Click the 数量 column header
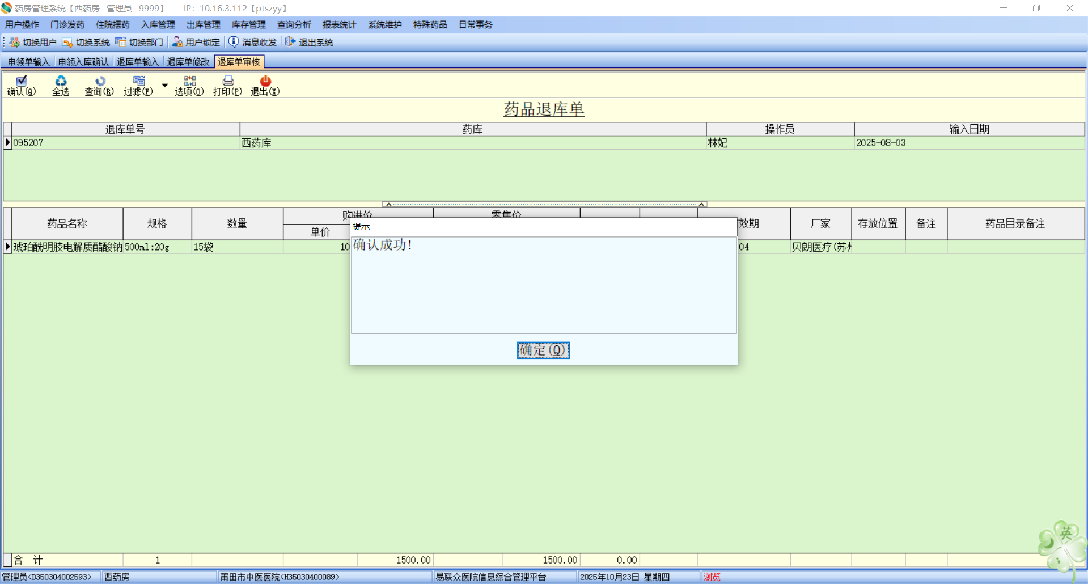Image resolution: width=1088 pixels, height=584 pixels. (x=237, y=223)
